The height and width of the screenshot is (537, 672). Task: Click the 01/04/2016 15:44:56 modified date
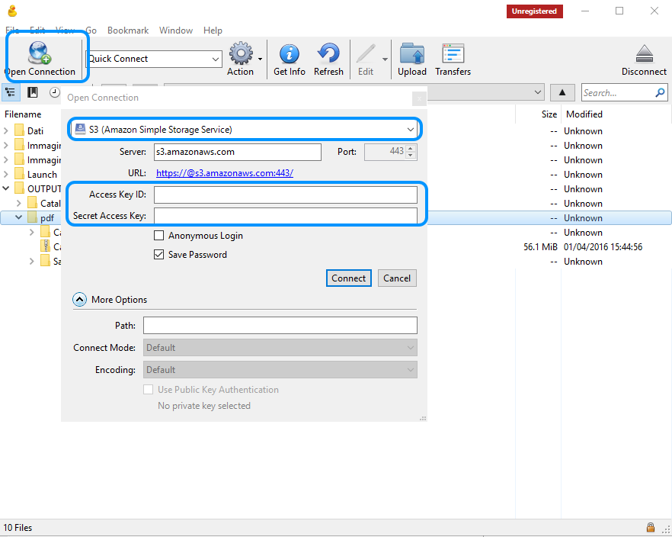pyautogui.click(x=603, y=247)
